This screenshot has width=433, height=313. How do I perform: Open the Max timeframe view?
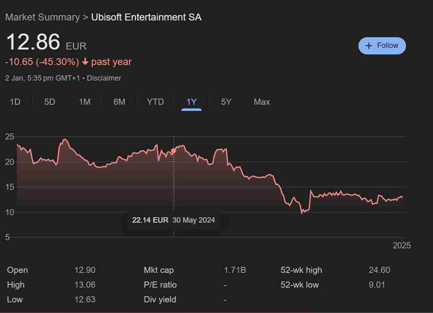tap(262, 102)
